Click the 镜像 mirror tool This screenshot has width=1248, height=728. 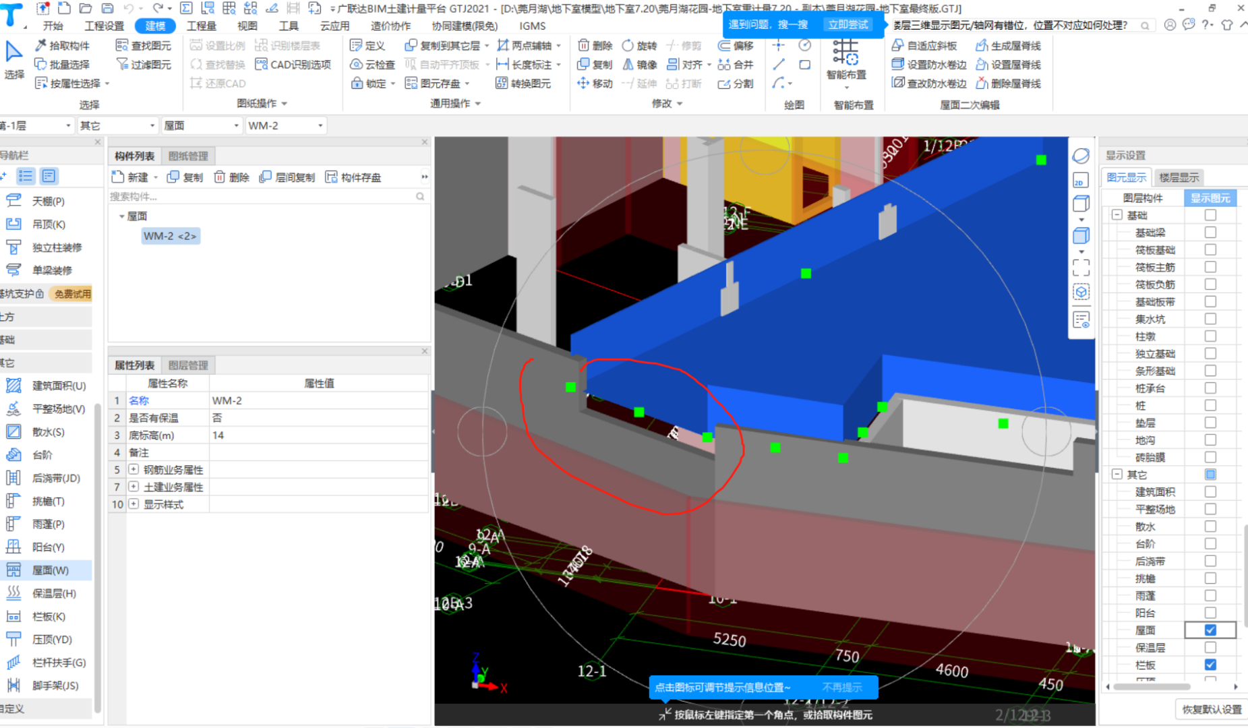coord(639,64)
